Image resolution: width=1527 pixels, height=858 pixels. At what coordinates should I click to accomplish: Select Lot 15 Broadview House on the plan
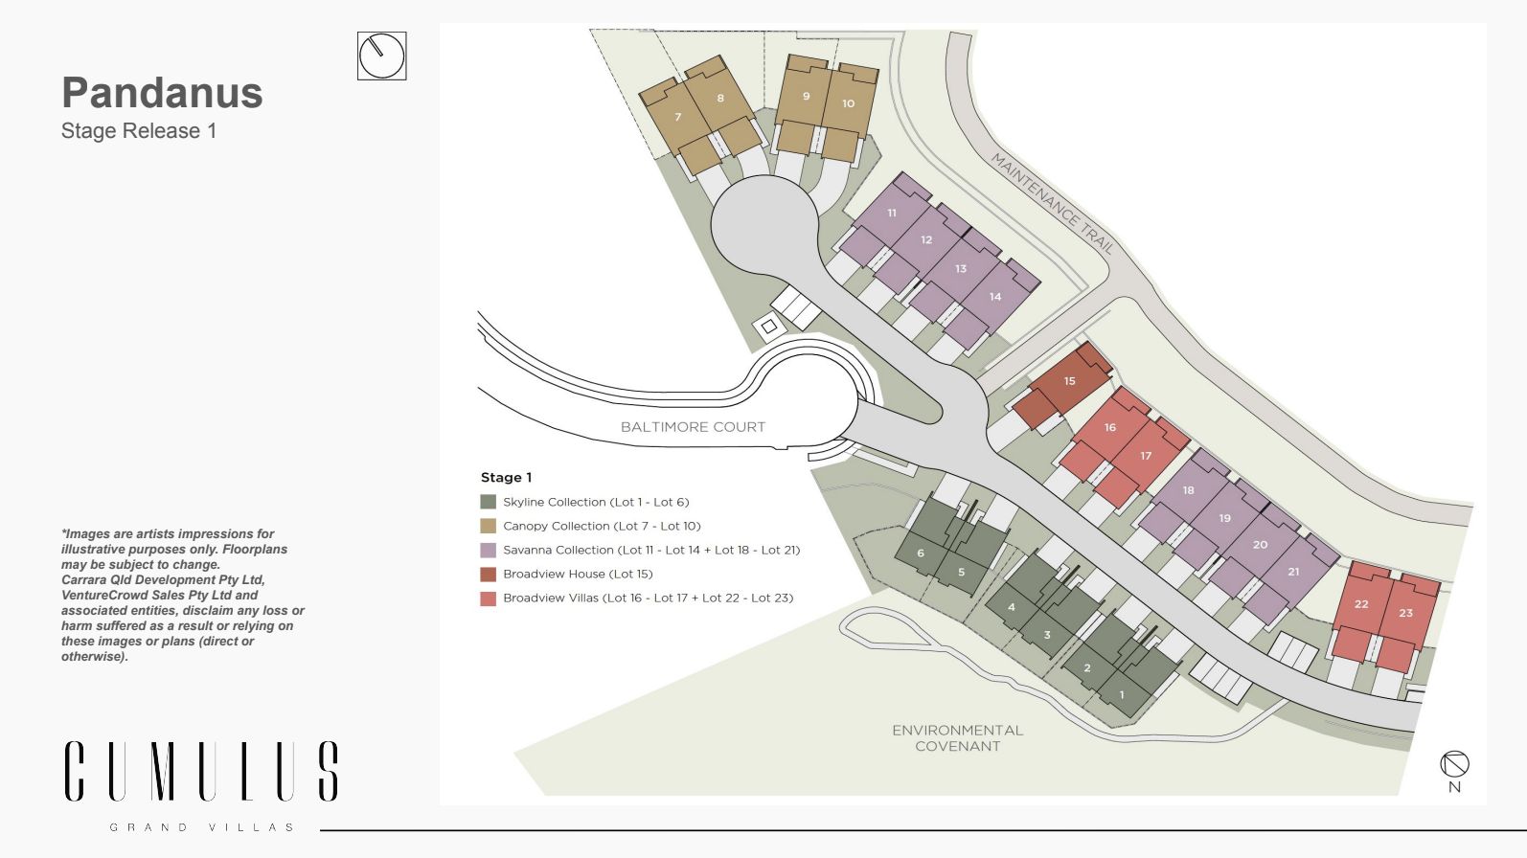pyautogui.click(x=1069, y=381)
